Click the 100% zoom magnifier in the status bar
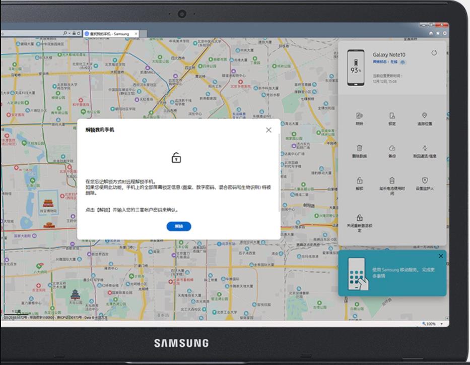Screen dimensions: 470x365 tap(424, 324)
